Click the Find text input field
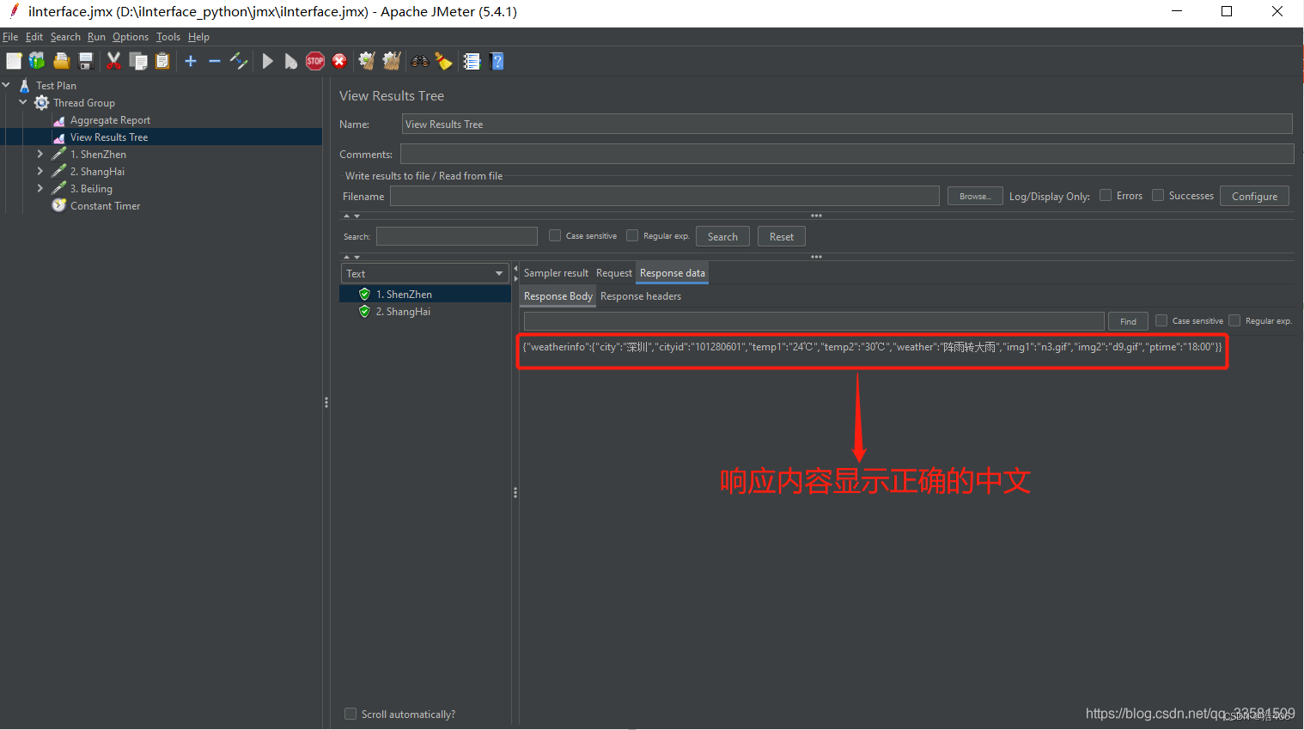Viewport: 1304px width, 730px height. 813,321
